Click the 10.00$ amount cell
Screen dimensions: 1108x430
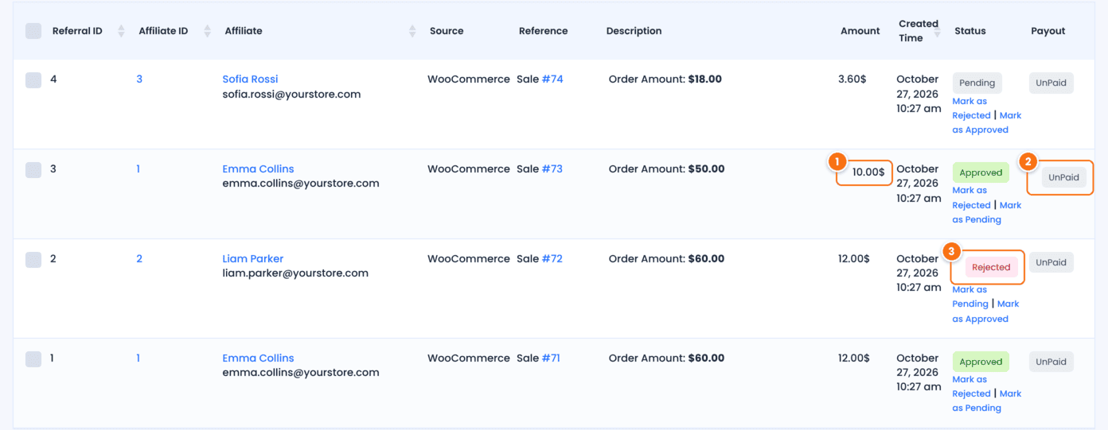point(868,172)
